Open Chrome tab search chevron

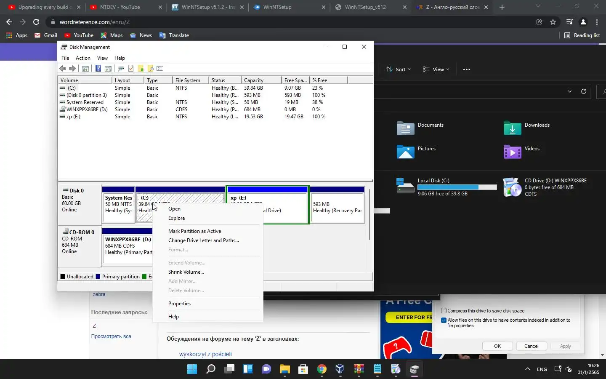pos(538,7)
